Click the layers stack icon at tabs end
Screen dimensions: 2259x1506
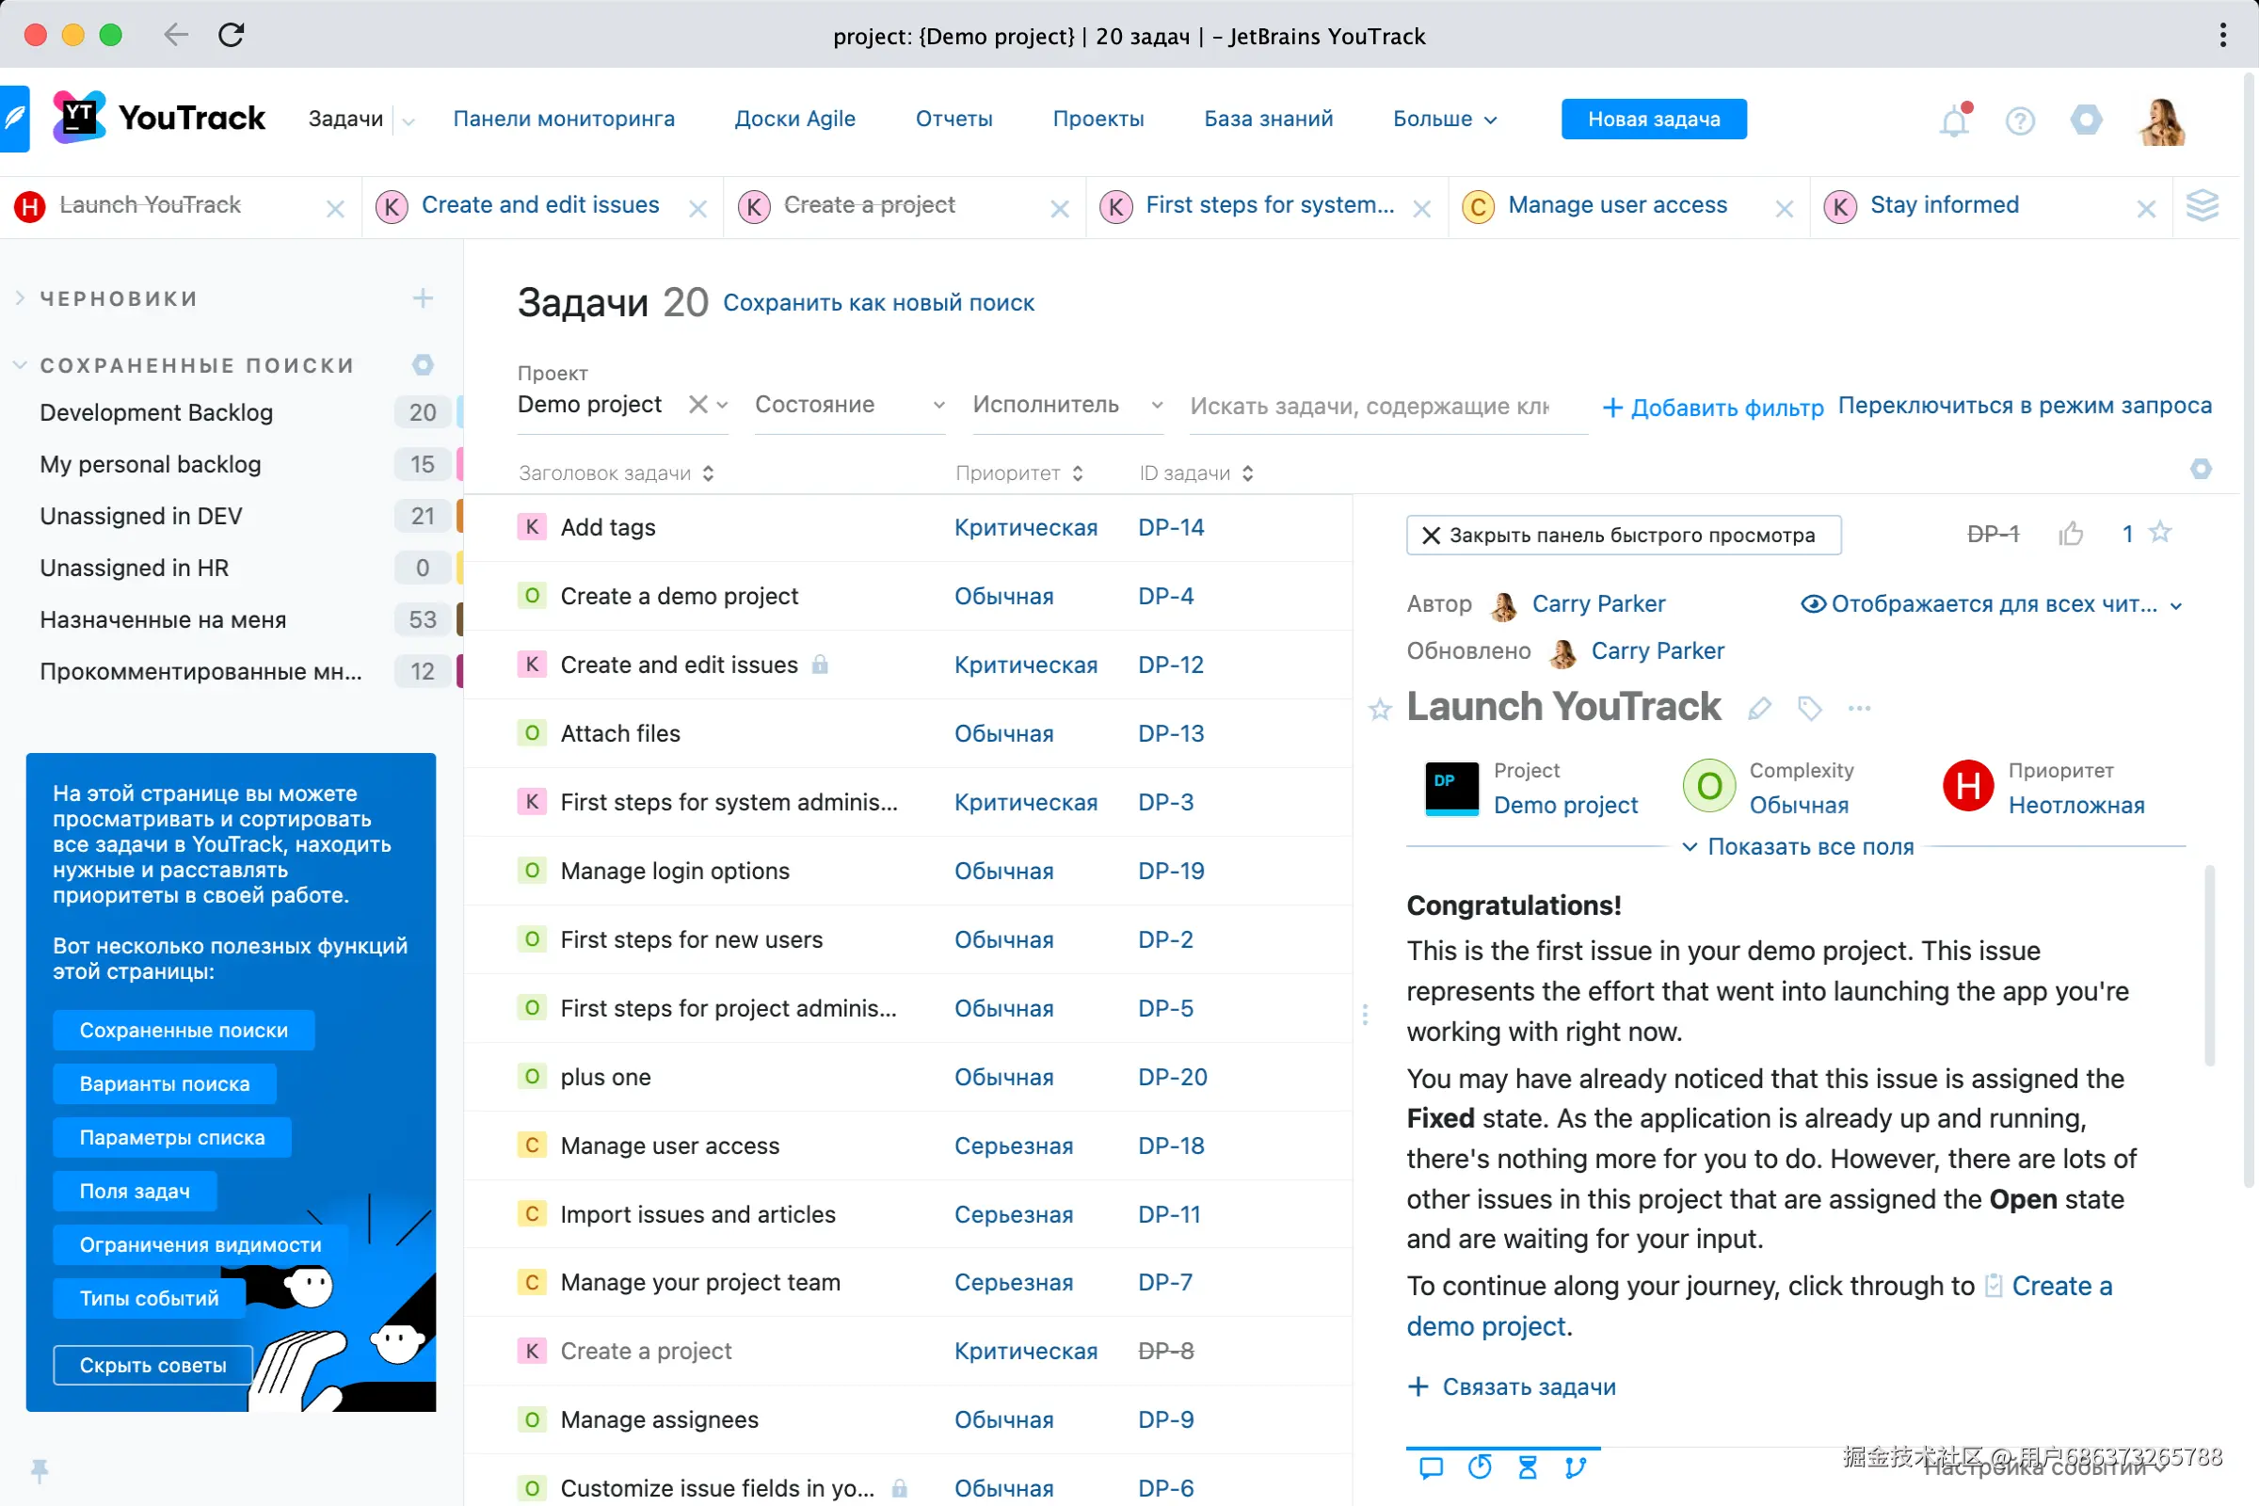(2202, 205)
